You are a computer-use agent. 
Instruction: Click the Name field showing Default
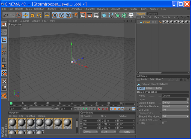[x=175, y=96]
